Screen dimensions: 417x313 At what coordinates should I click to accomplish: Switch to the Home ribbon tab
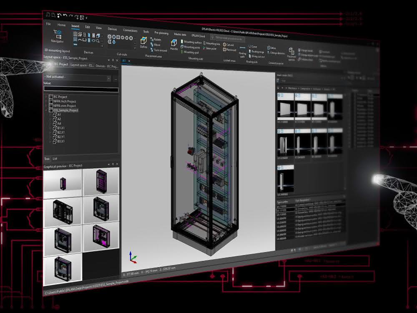61,25
